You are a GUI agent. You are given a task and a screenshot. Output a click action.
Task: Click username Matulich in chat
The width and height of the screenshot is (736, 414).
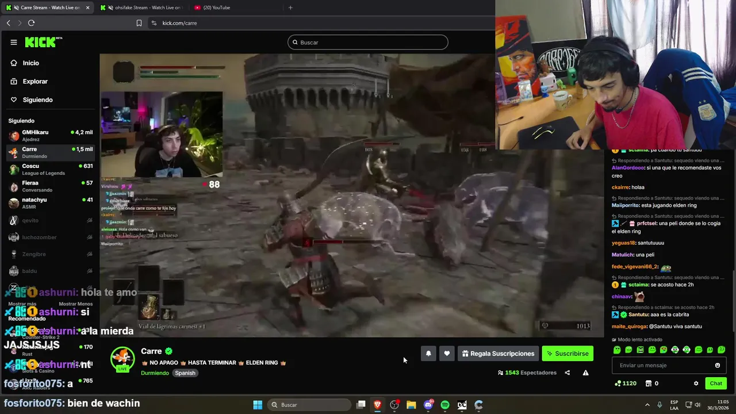click(622, 255)
